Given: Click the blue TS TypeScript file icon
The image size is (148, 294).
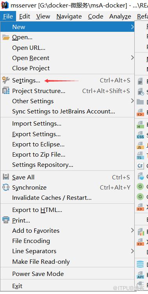Looking at the screenshot, I should (140, 155).
